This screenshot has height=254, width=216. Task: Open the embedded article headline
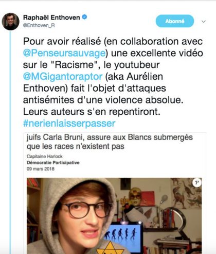(110, 142)
